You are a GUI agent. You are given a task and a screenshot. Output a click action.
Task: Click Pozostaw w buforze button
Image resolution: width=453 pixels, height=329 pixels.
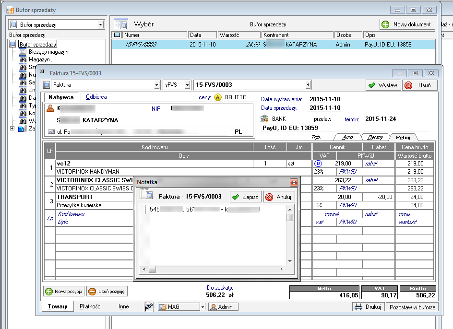pos(412,307)
